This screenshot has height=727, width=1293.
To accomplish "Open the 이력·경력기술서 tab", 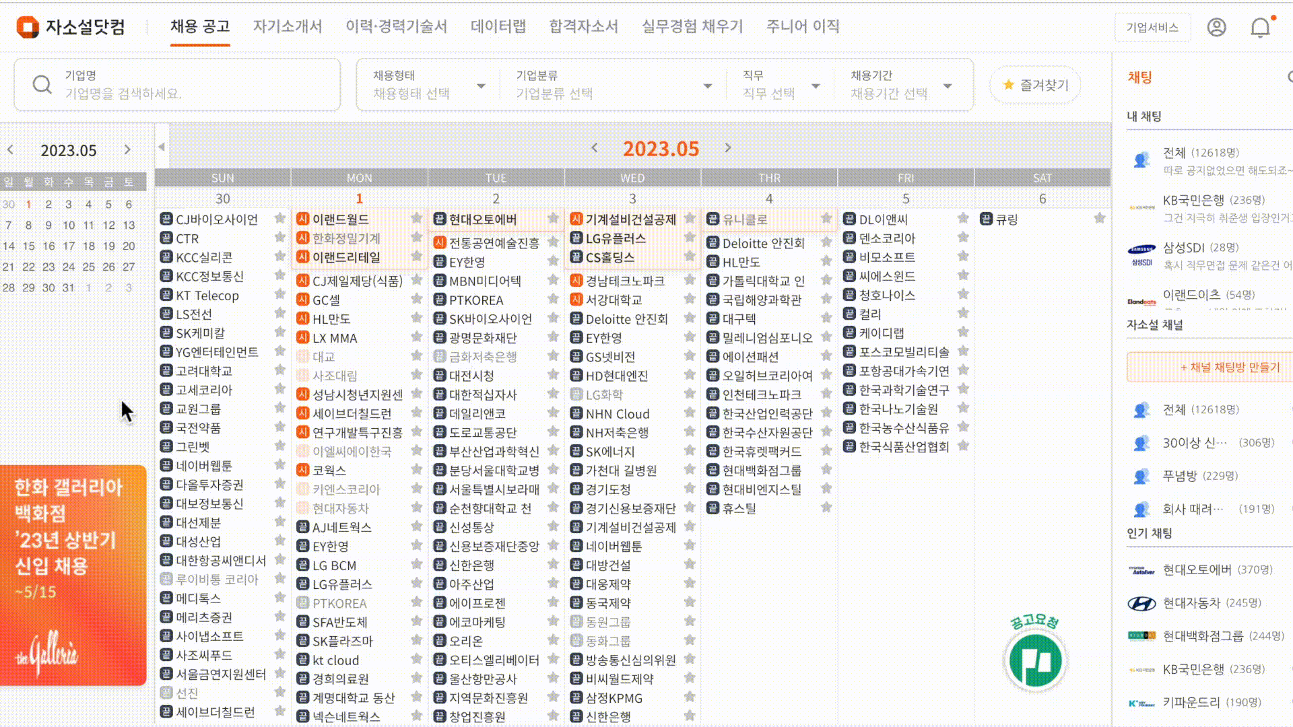I will 397,26.
